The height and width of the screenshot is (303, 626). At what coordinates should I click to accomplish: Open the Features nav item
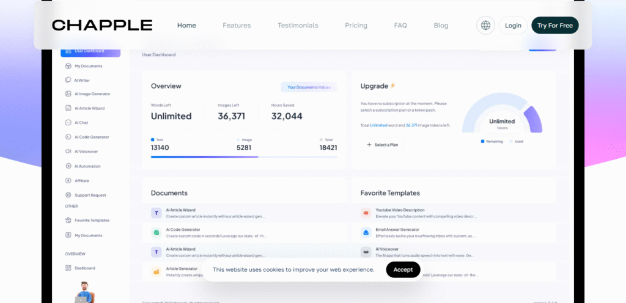pos(237,26)
